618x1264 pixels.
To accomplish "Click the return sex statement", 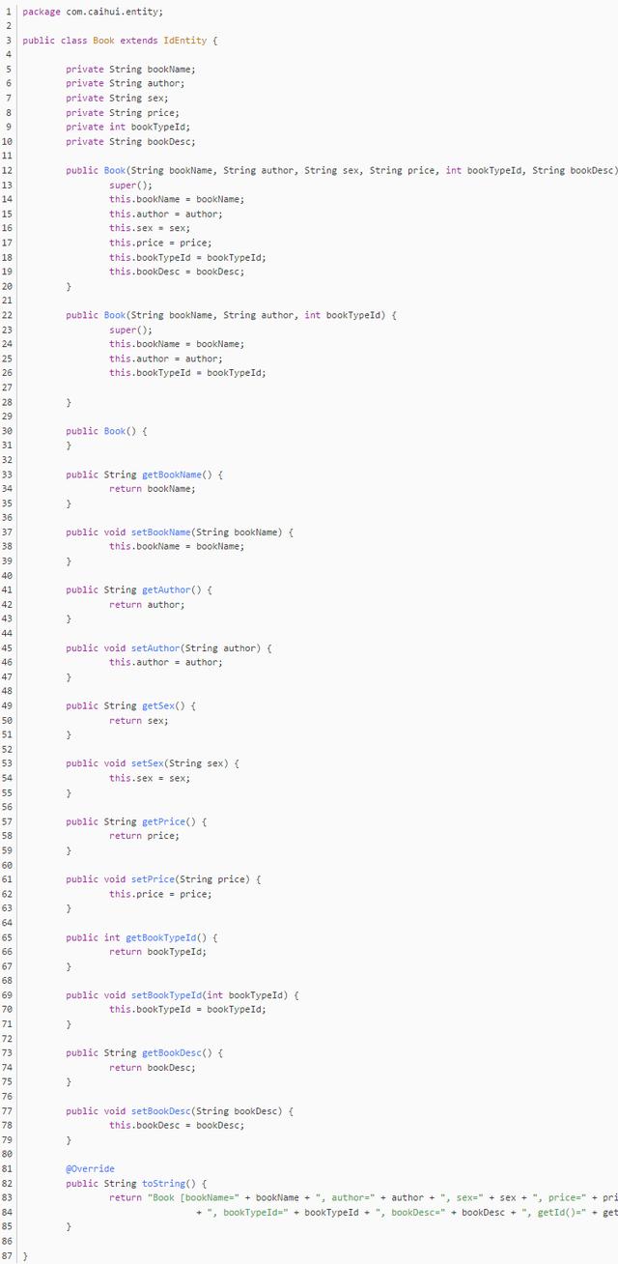I will coord(139,720).
